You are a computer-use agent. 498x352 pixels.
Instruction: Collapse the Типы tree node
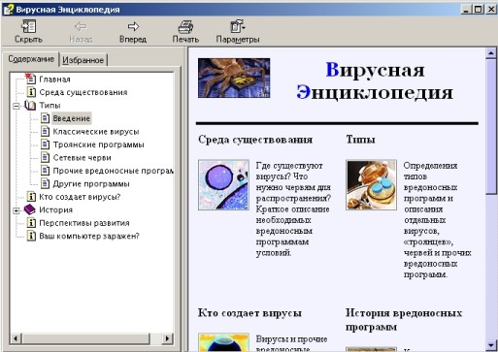click(17, 106)
